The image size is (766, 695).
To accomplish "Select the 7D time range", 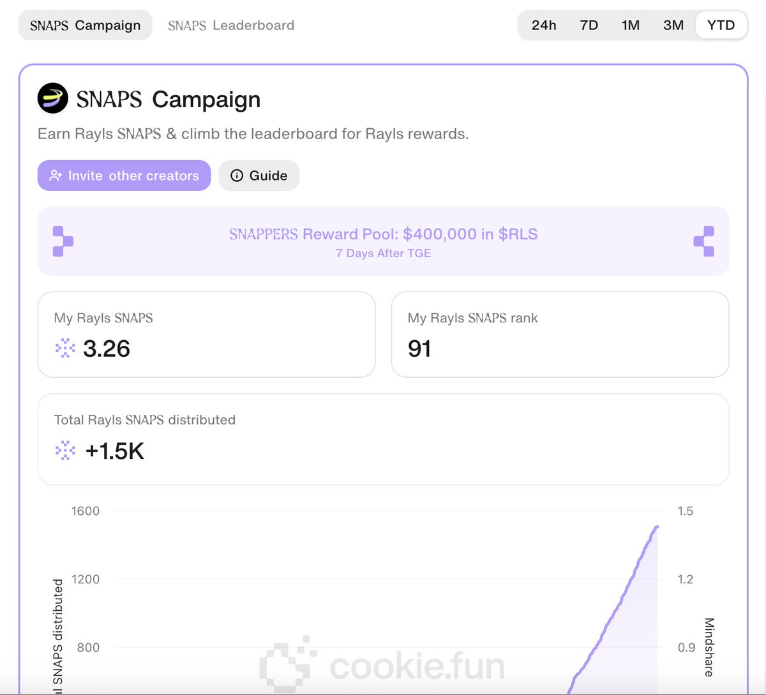I will 589,26.
